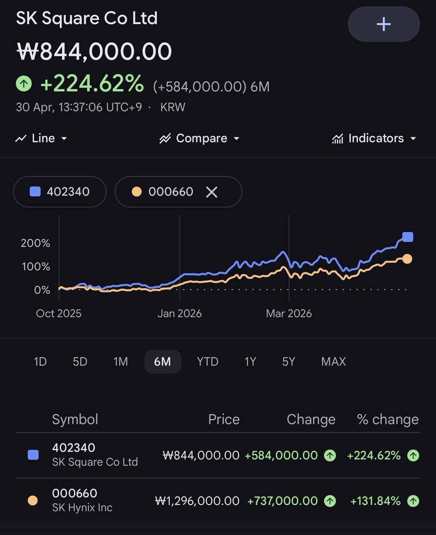Switch to the 5Y time range

[x=289, y=361]
